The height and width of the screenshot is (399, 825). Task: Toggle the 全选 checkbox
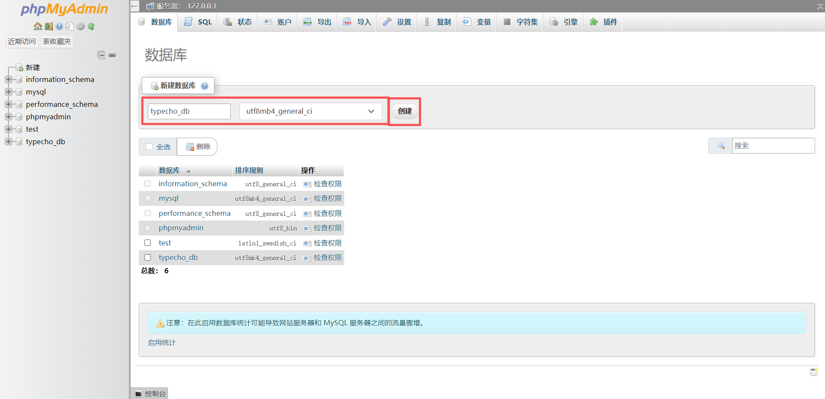(x=150, y=147)
